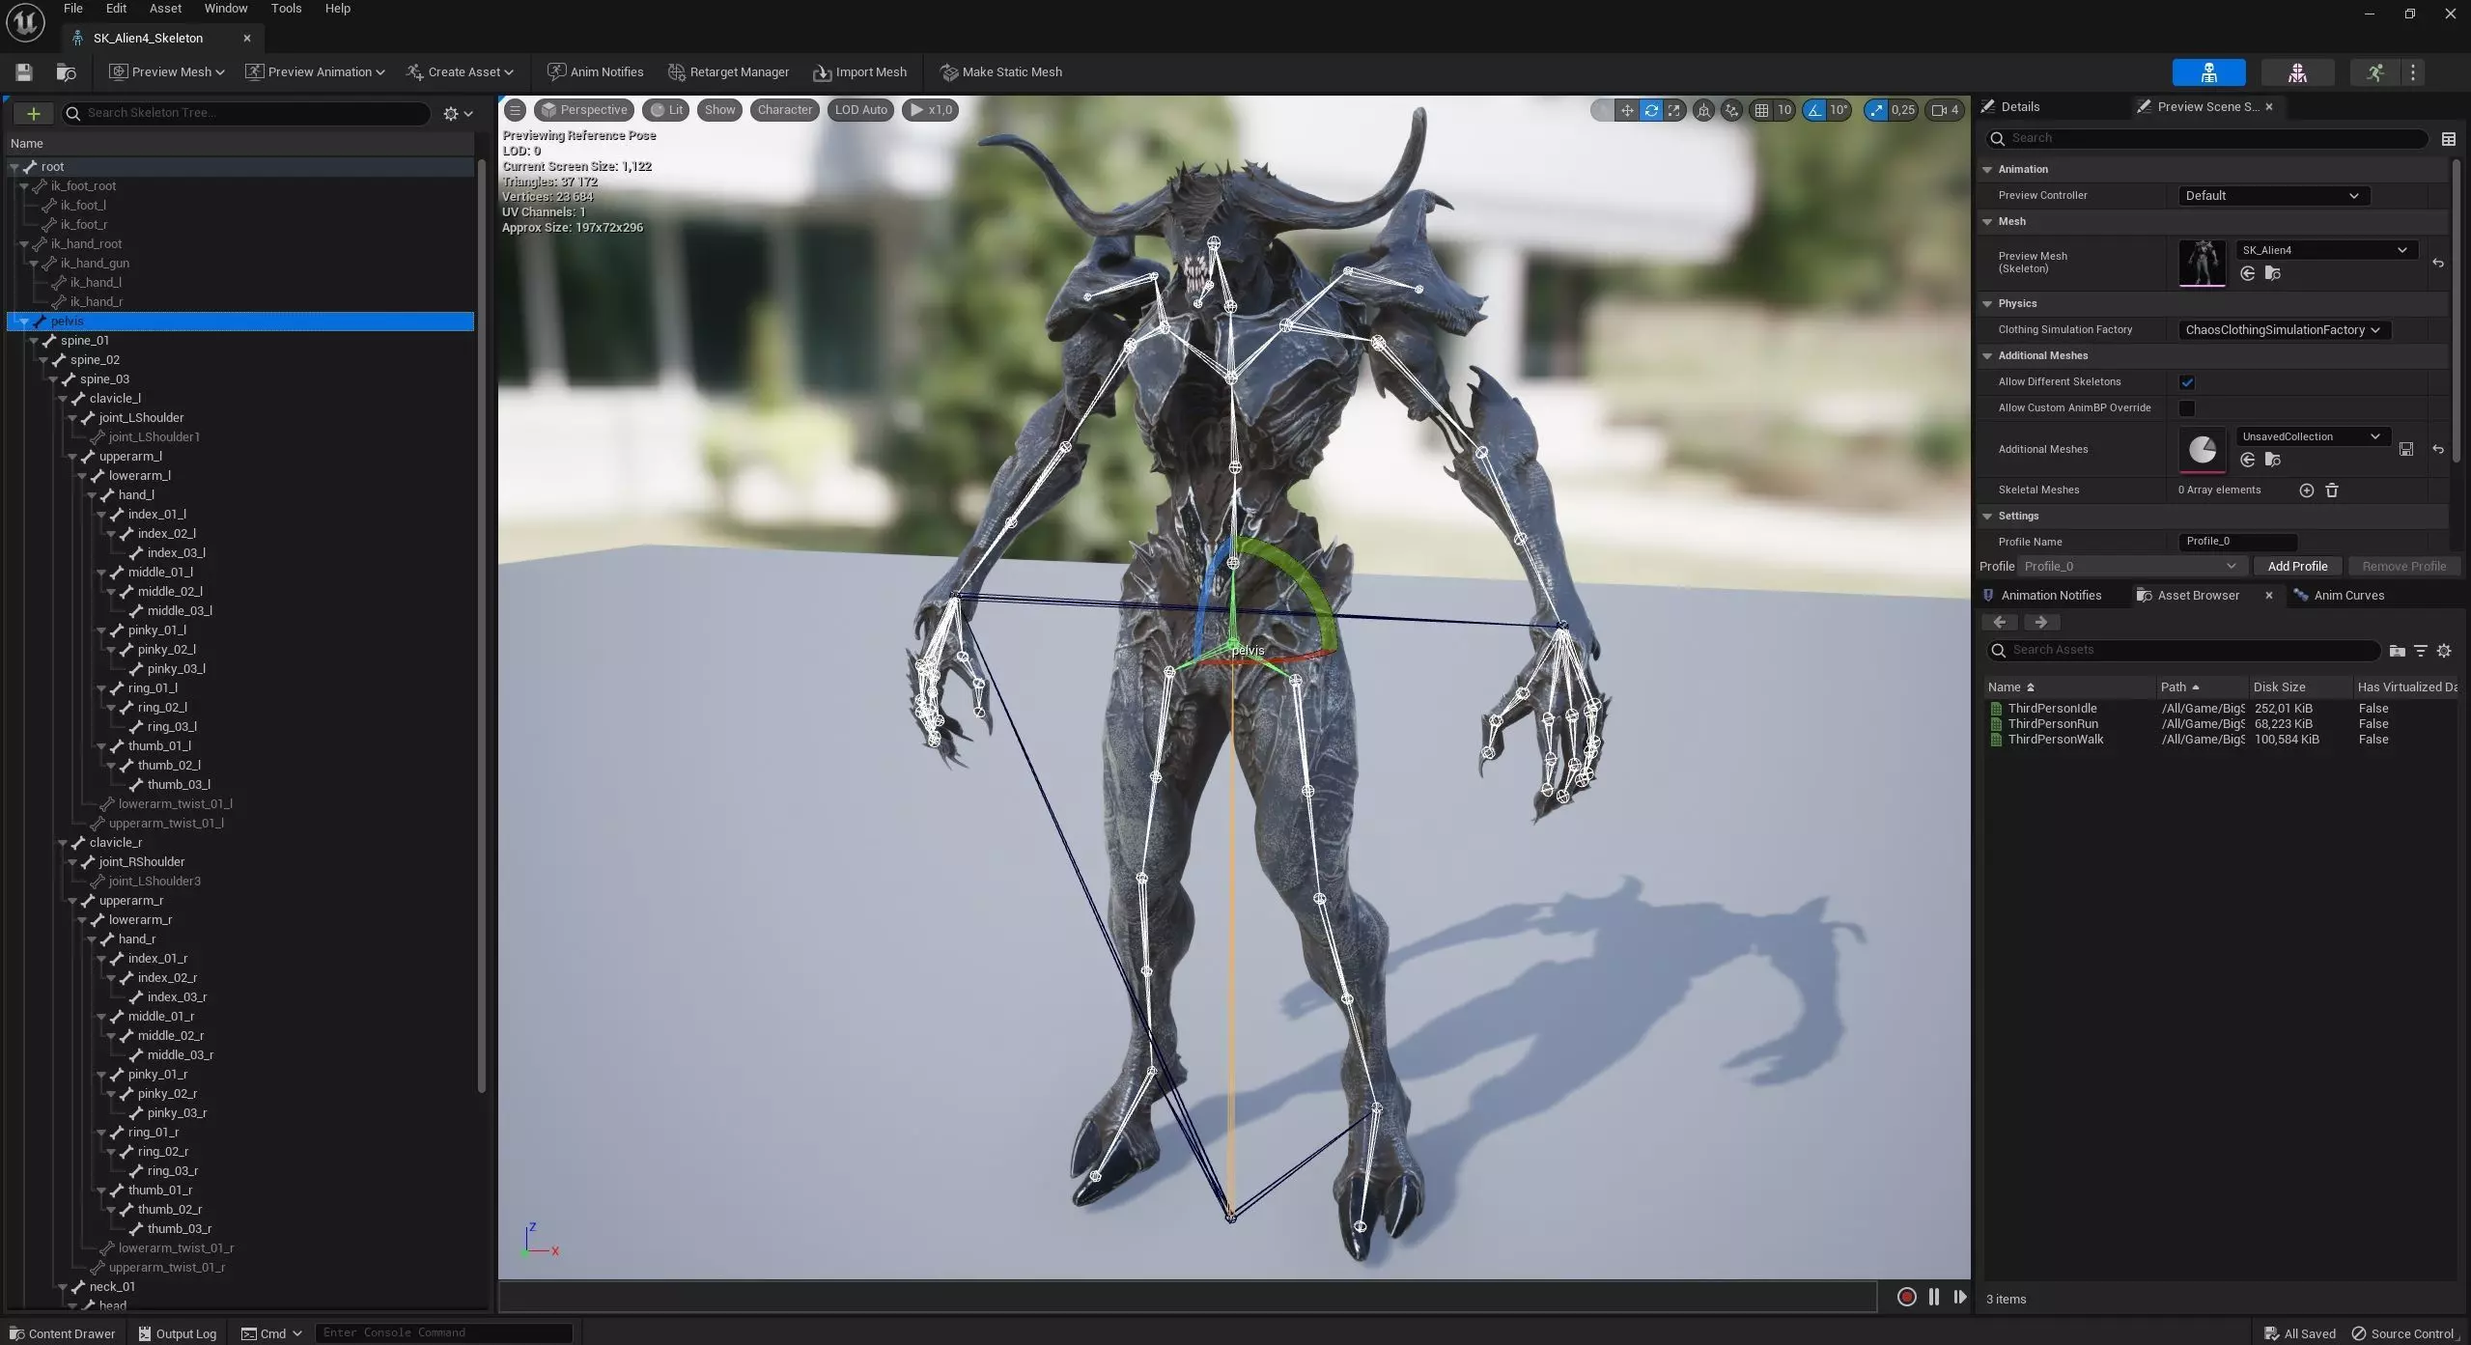
Task: Open ThirdPersonRun in the asset browser
Action: point(2052,724)
